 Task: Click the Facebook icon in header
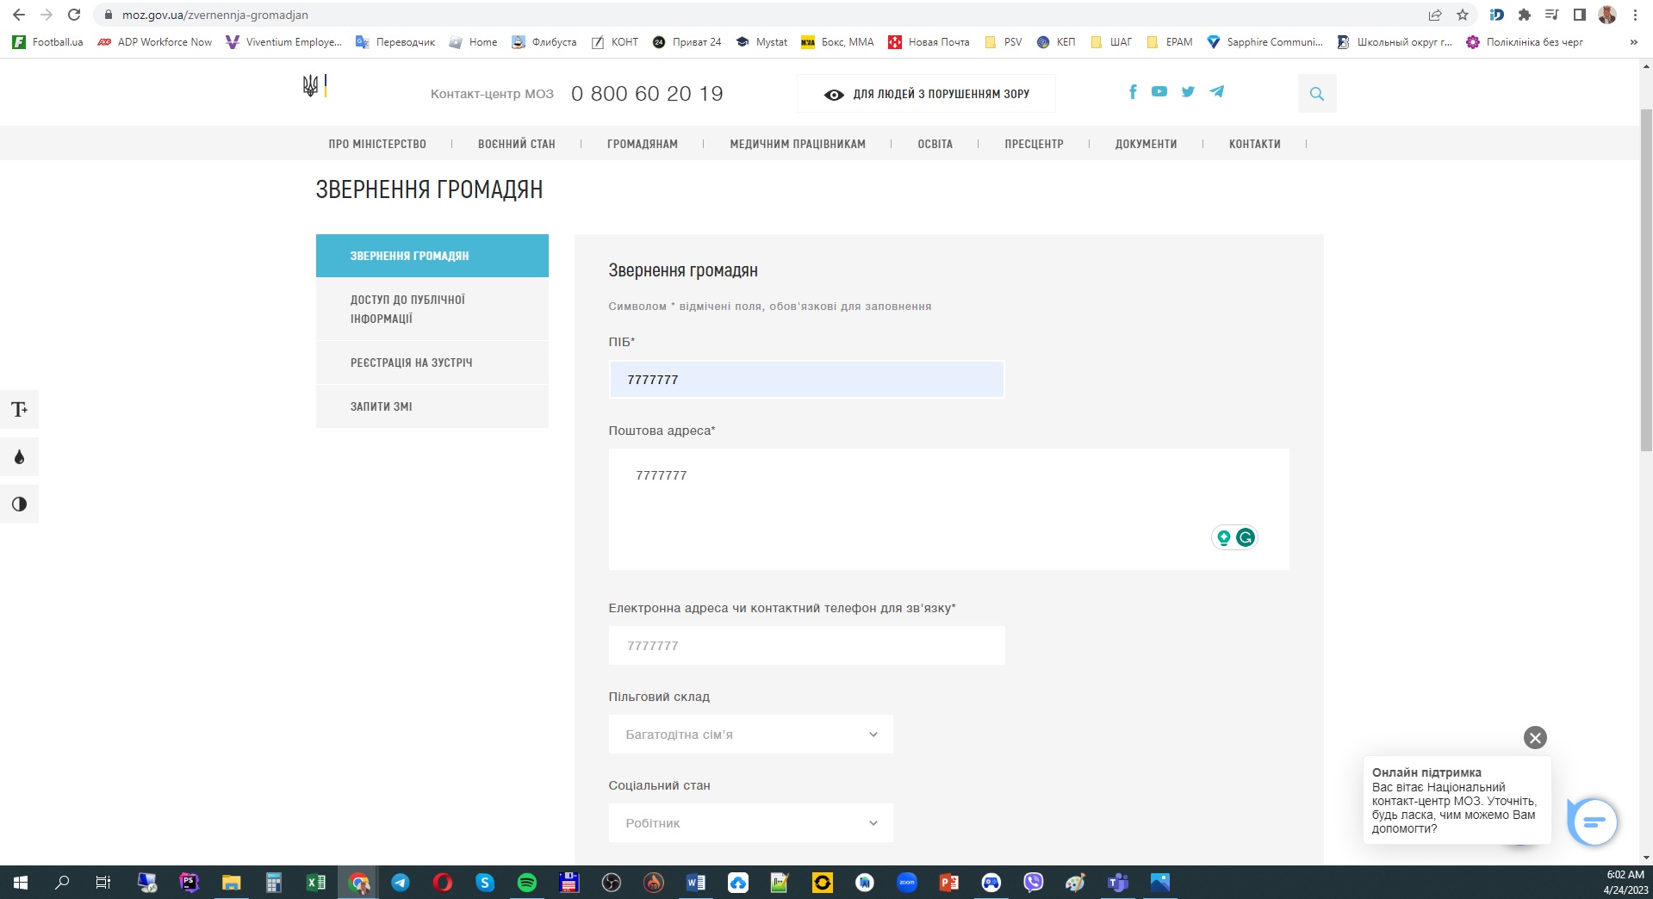[1133, 91]
